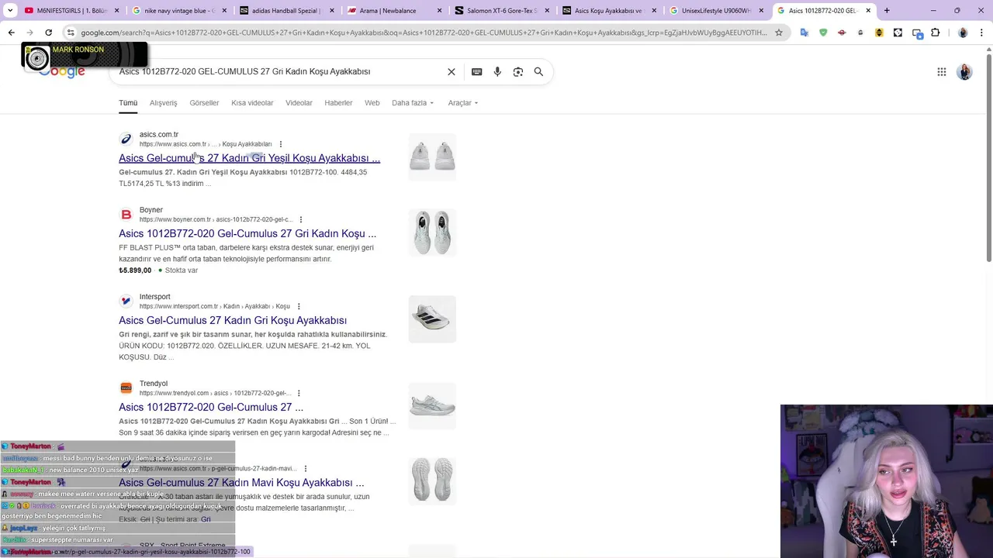Click the Intersport favicon
Screen dimensions: 993x558
126,301
